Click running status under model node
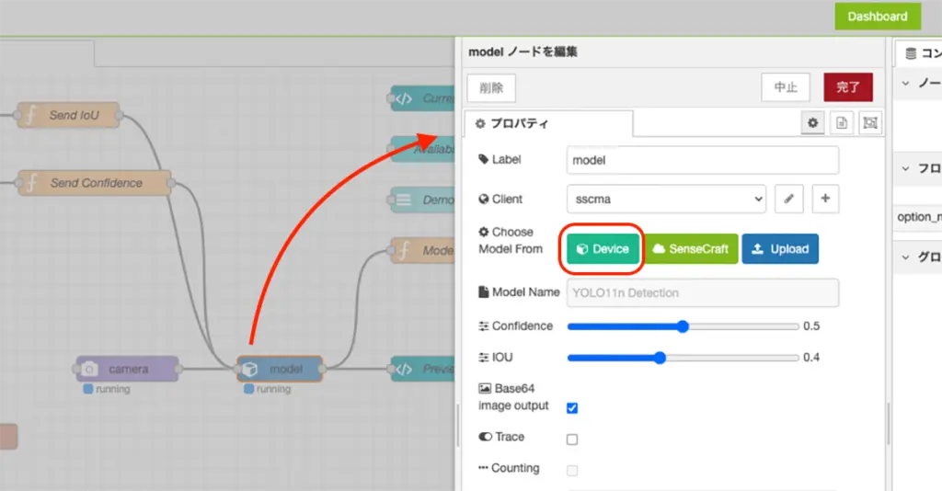 click(268, 390)
